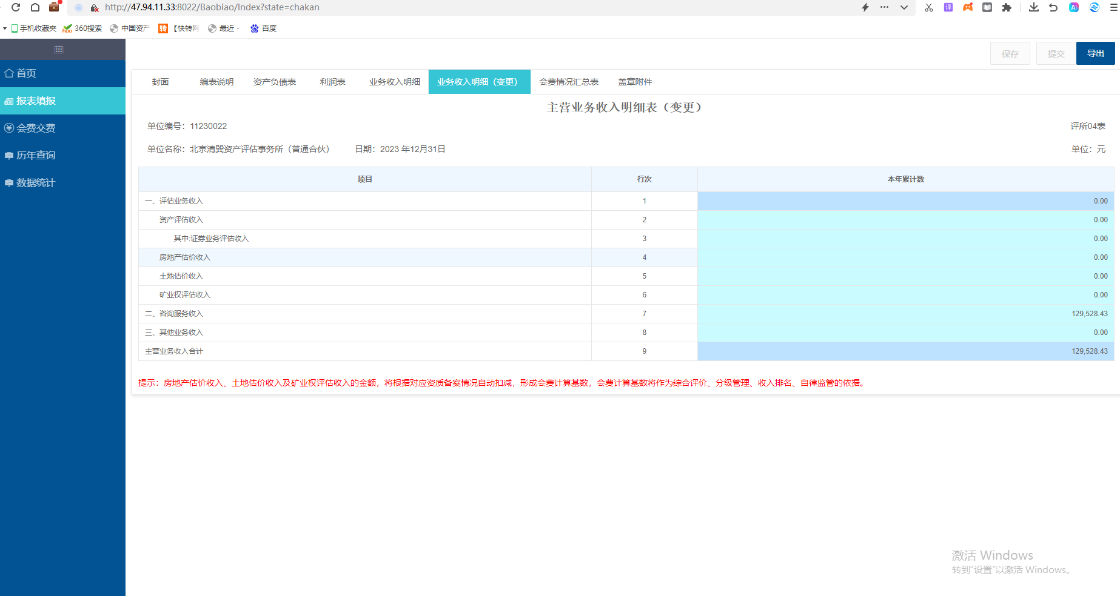Click the 导出 export button
This screenshot has width=1120, height=596.
tap(1095, 53)
